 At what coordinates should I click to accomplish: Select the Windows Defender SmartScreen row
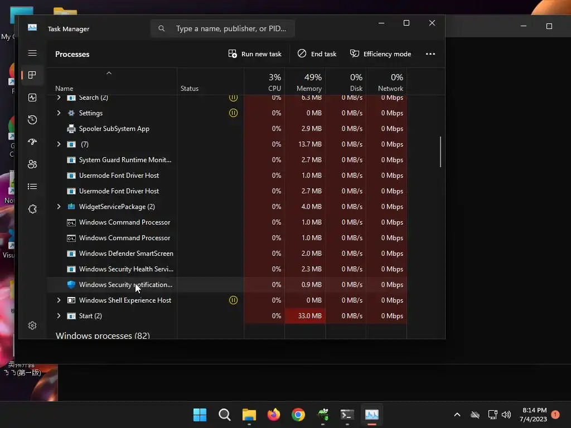coord(227,254)
